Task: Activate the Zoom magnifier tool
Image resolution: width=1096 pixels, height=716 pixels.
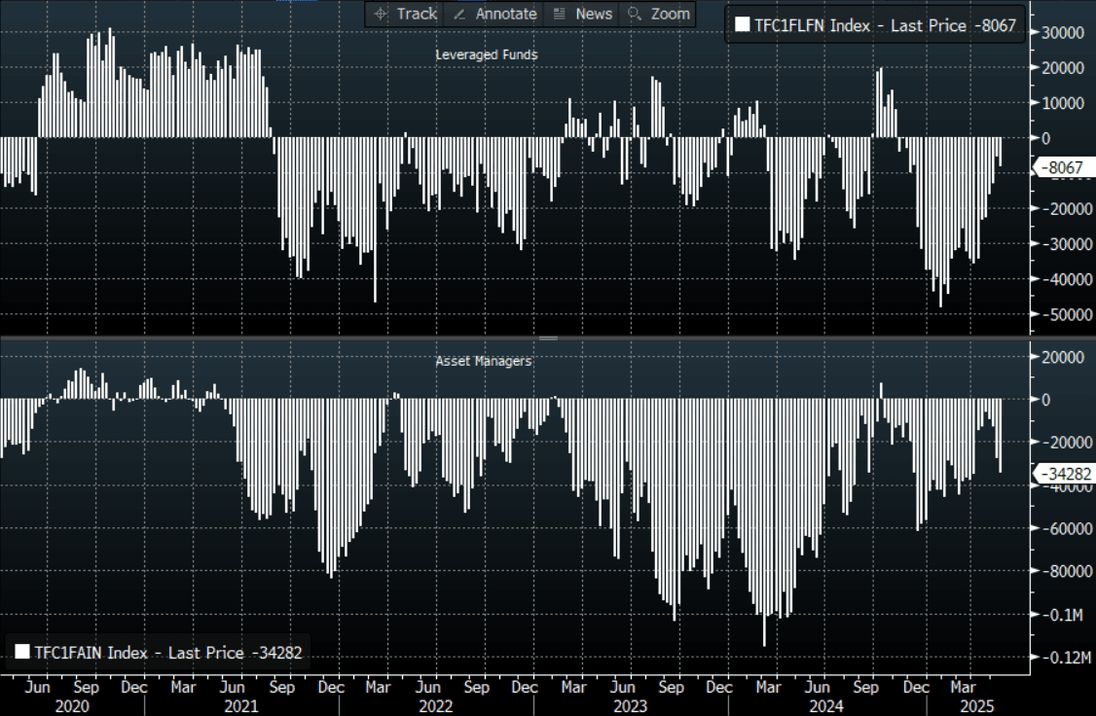Action: click(x=659, y=14)
